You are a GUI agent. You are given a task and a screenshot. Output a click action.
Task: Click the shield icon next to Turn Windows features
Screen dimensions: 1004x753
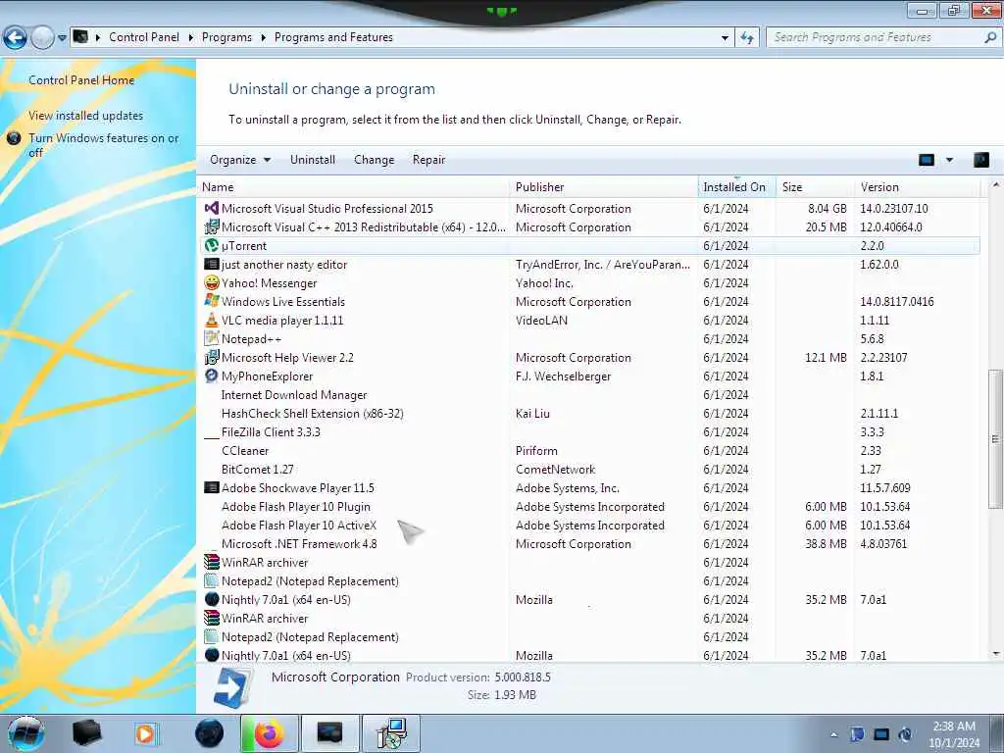coord(14,137)
